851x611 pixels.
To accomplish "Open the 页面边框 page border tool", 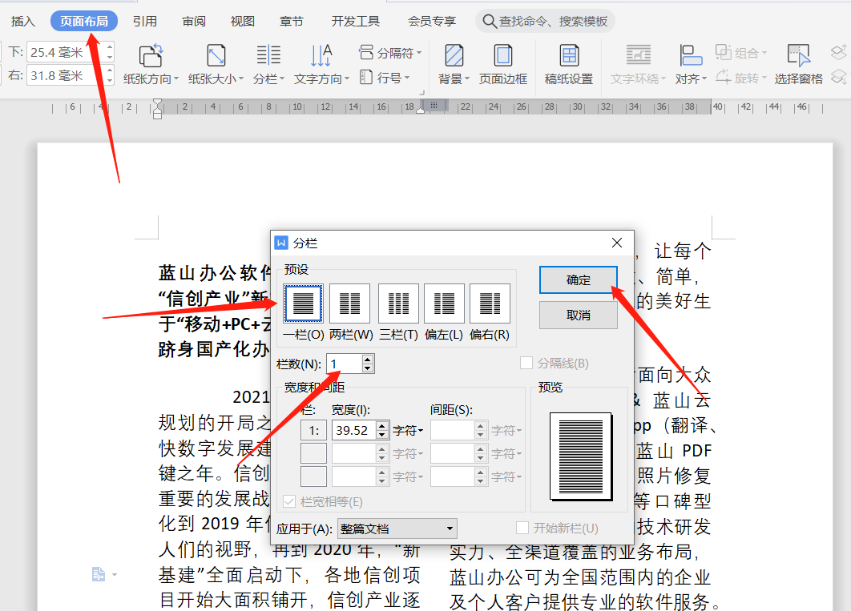I will pos(503,65).
